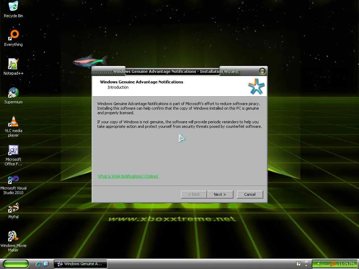The image size is (359, 269).
Task: Close the Installation Wizard with round button
Action: (262, 71)
